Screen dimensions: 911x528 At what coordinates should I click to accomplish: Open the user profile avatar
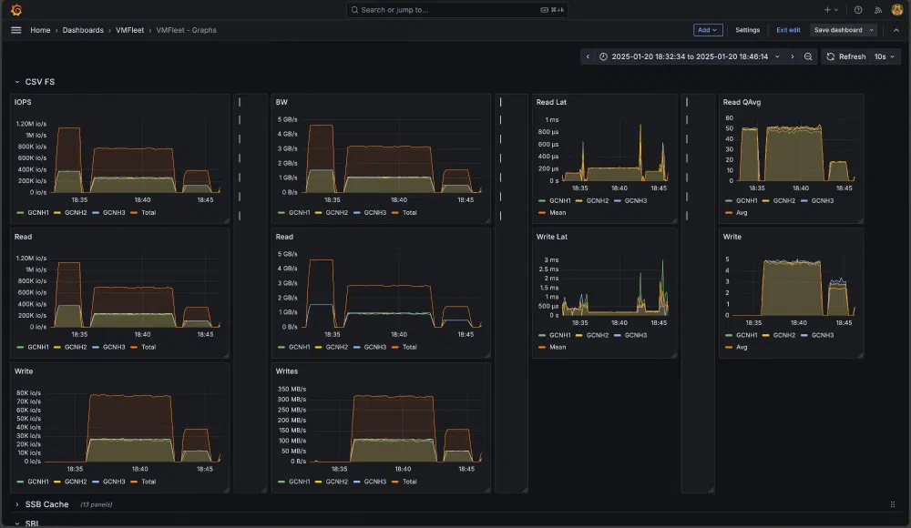point(896,10)
